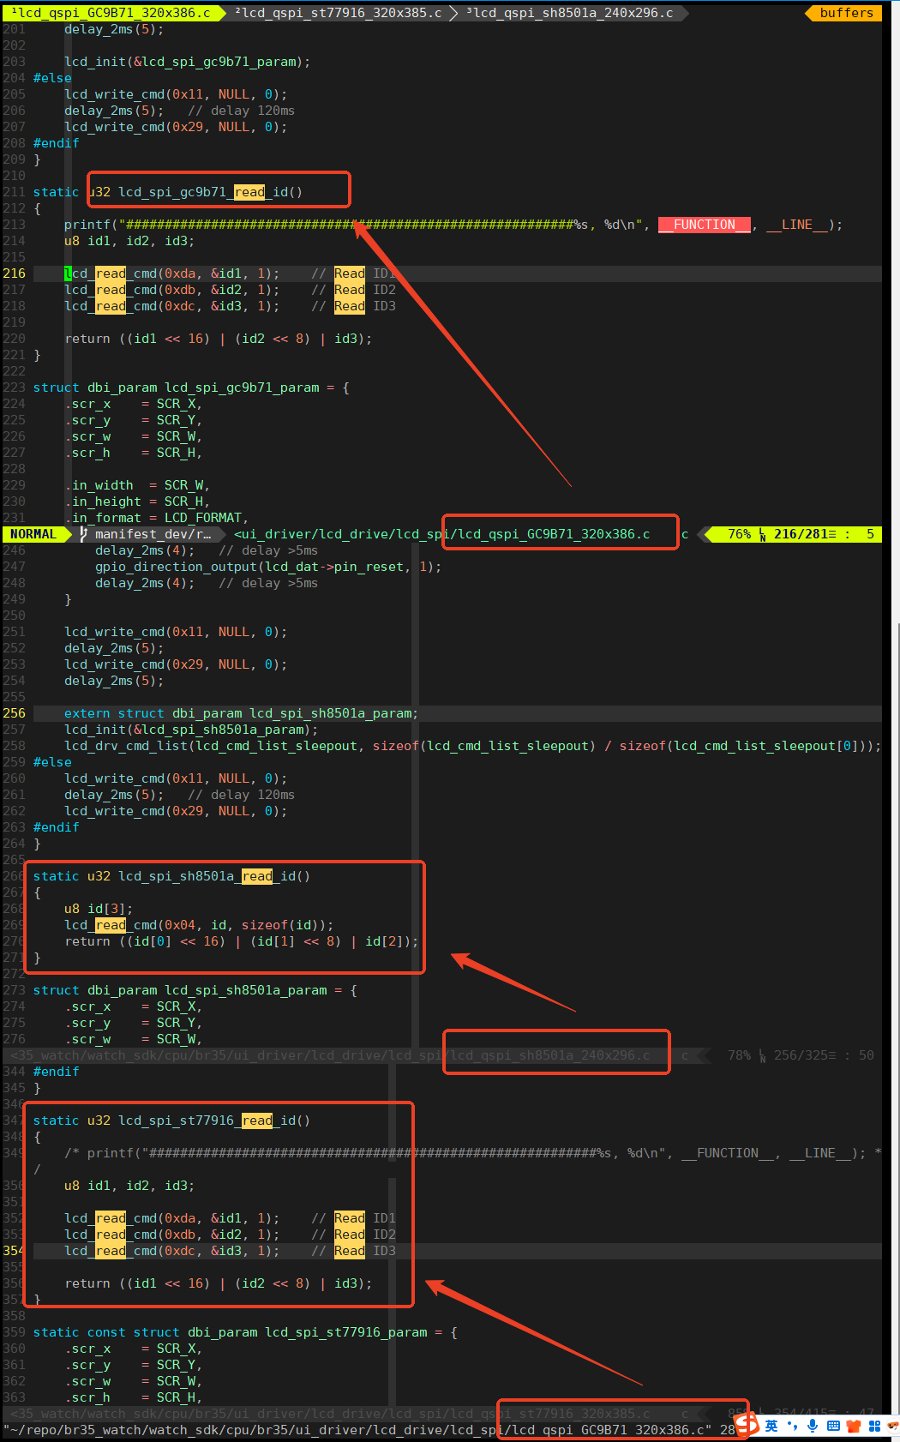Viewport: 900px width, 1442px height.
Task: Click the highlighted __FUNCTION__ macro on line 213
Action: 705,225
